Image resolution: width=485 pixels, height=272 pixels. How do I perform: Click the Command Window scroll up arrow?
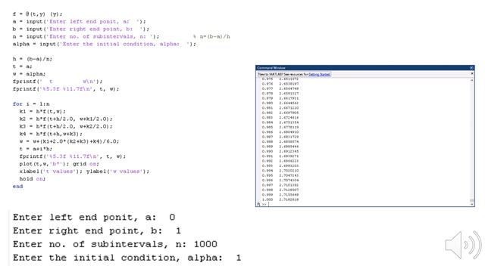pyautogui.click(x=472, y=80)
